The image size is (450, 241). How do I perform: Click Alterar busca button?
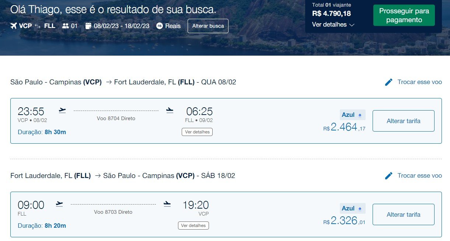(208, 26)
